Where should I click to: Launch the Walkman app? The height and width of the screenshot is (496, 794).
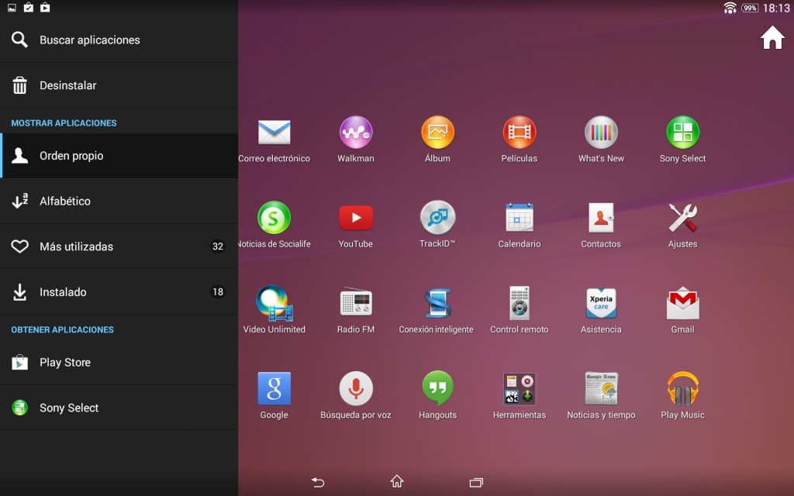point(356,133)
